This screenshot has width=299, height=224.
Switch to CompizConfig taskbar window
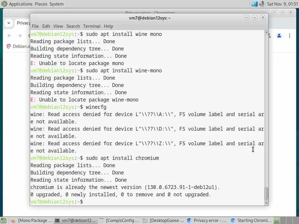(120, 220)
